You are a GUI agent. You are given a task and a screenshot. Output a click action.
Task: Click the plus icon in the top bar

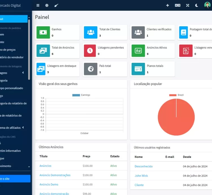tap(167, 5)
